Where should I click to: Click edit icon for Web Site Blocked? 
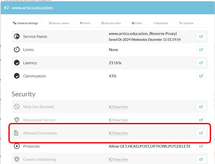201,107
